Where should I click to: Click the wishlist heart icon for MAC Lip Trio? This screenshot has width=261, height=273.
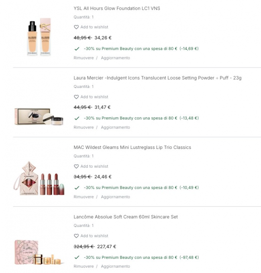tap(76, 167)
